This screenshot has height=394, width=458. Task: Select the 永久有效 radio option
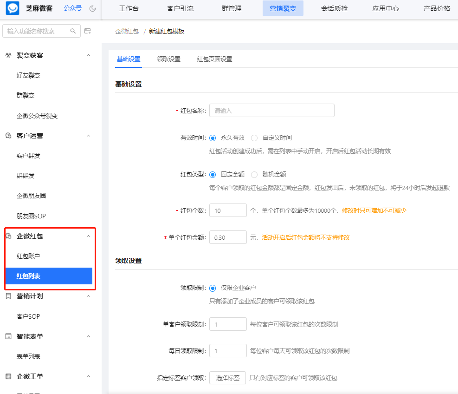click(213, 138)
